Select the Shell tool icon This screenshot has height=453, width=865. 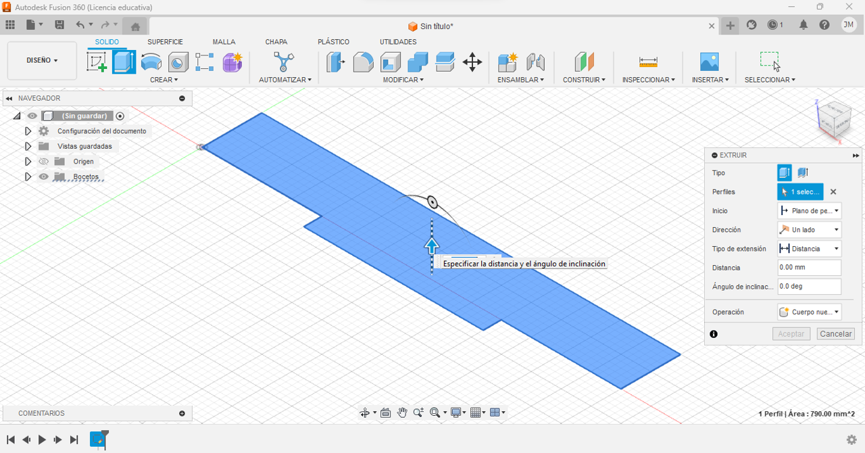(390, 62)
